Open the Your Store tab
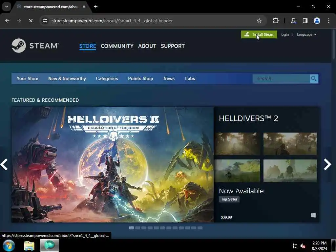This screenshot has width=336, height=252. tap(28, 79)
